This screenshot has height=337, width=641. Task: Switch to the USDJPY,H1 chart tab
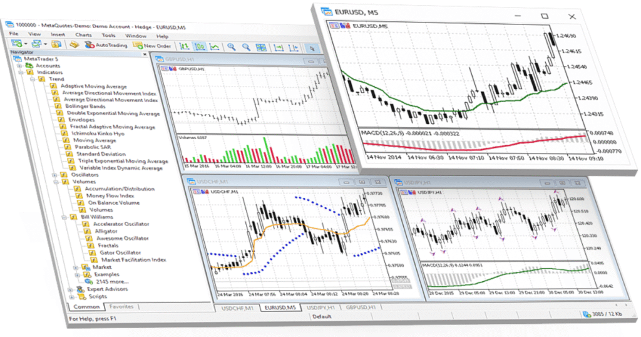point(319,308)
